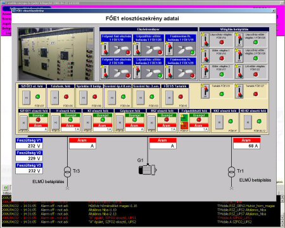Open the switchgear cabinet photo

pyautogui.click(x=56, y=54)
